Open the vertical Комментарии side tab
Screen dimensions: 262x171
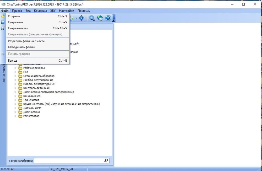pyautogui.click(x=4, y=74)
